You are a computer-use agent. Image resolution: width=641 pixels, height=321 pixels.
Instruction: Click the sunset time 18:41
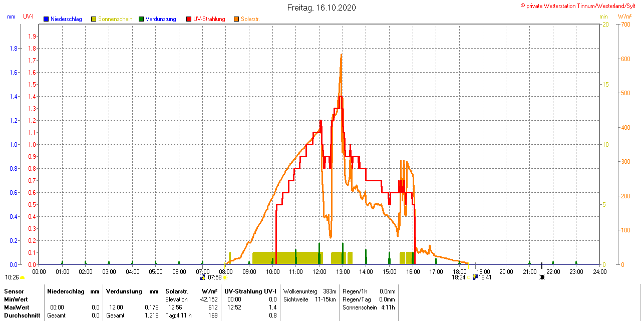point(485,277)
